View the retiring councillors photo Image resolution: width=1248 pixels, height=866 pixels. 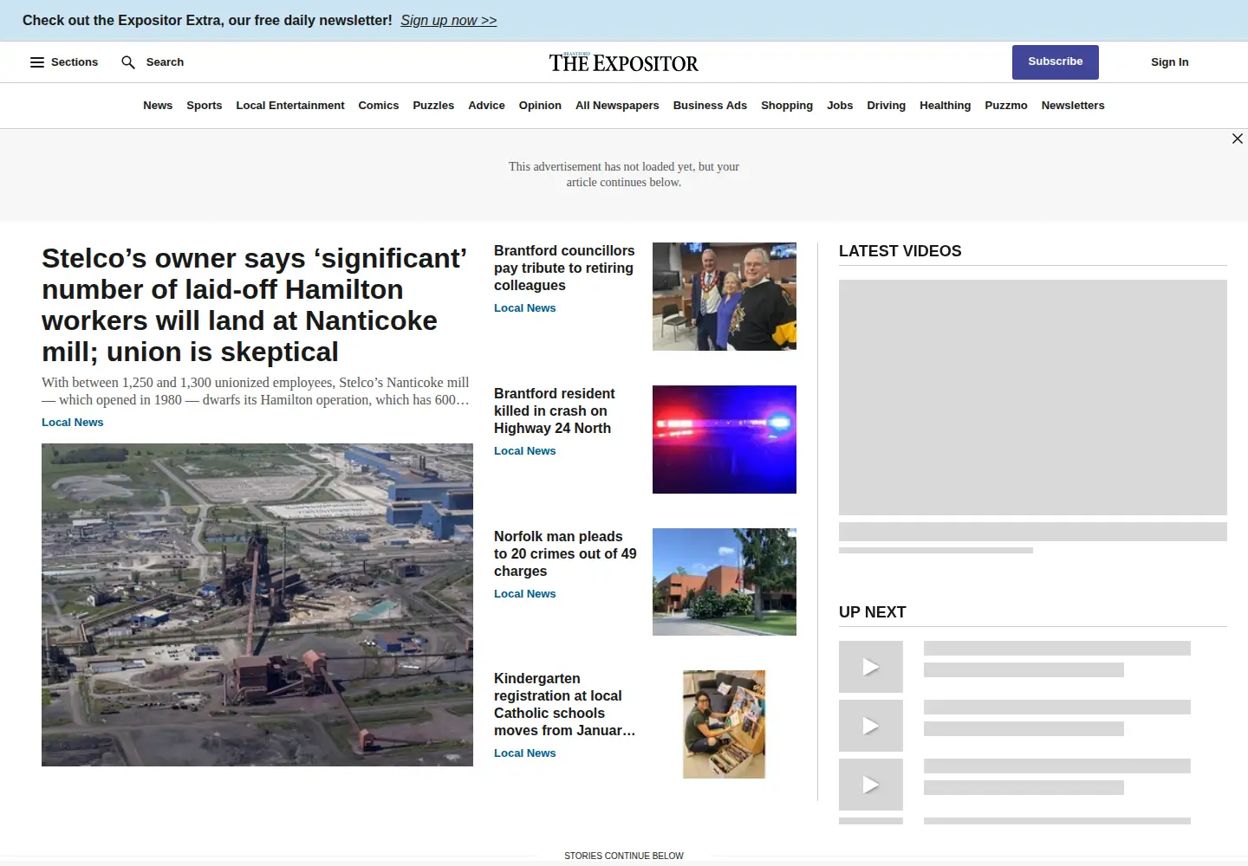tap(725, 296)
